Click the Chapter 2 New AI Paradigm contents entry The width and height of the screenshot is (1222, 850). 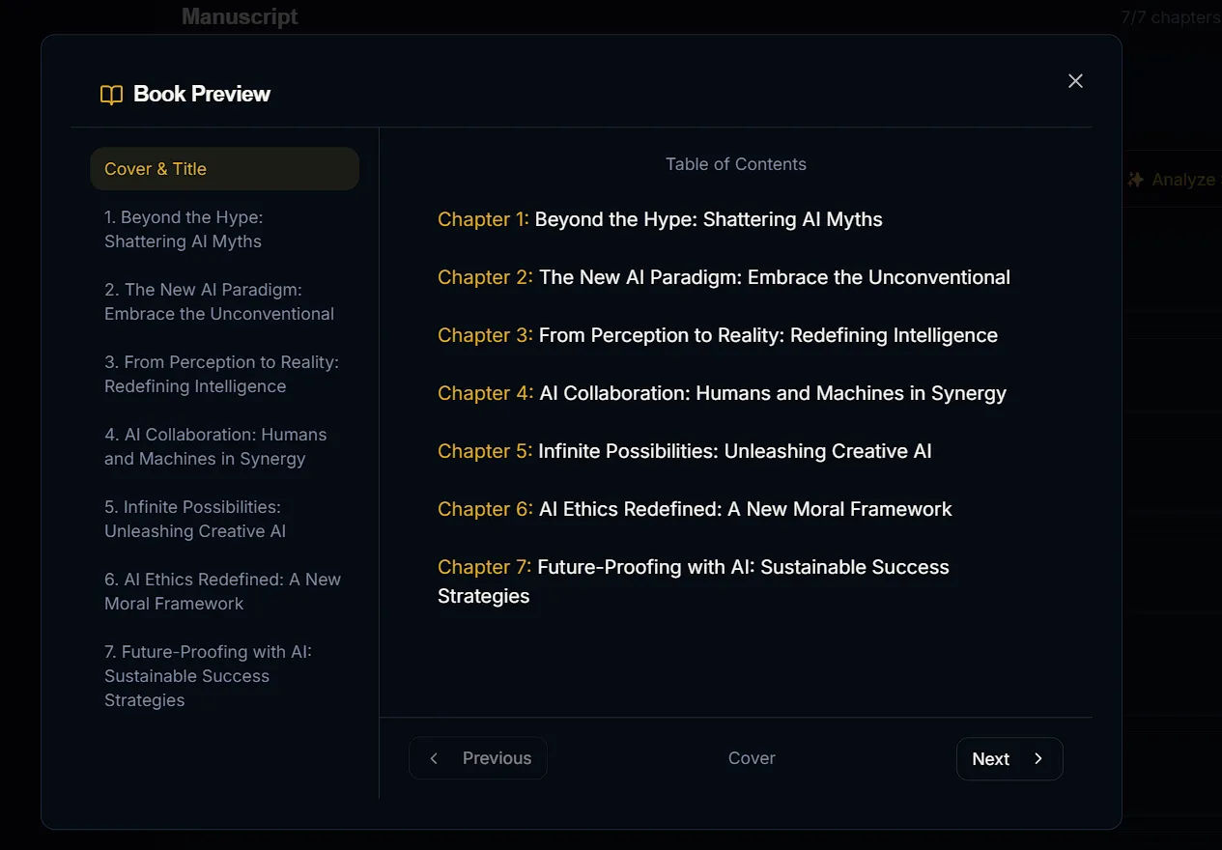pos(724,277)
